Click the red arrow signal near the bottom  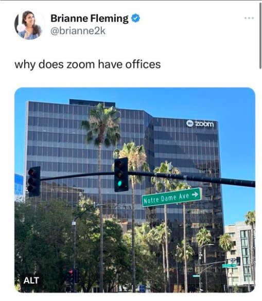click(x=71, y=272)
